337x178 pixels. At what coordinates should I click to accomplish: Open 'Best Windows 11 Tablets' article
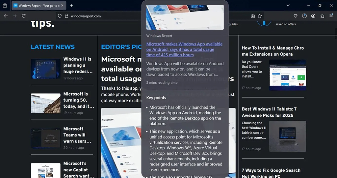point(269,112)
